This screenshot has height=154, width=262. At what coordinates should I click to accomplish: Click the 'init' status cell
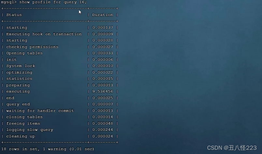(x=11, y=60)
